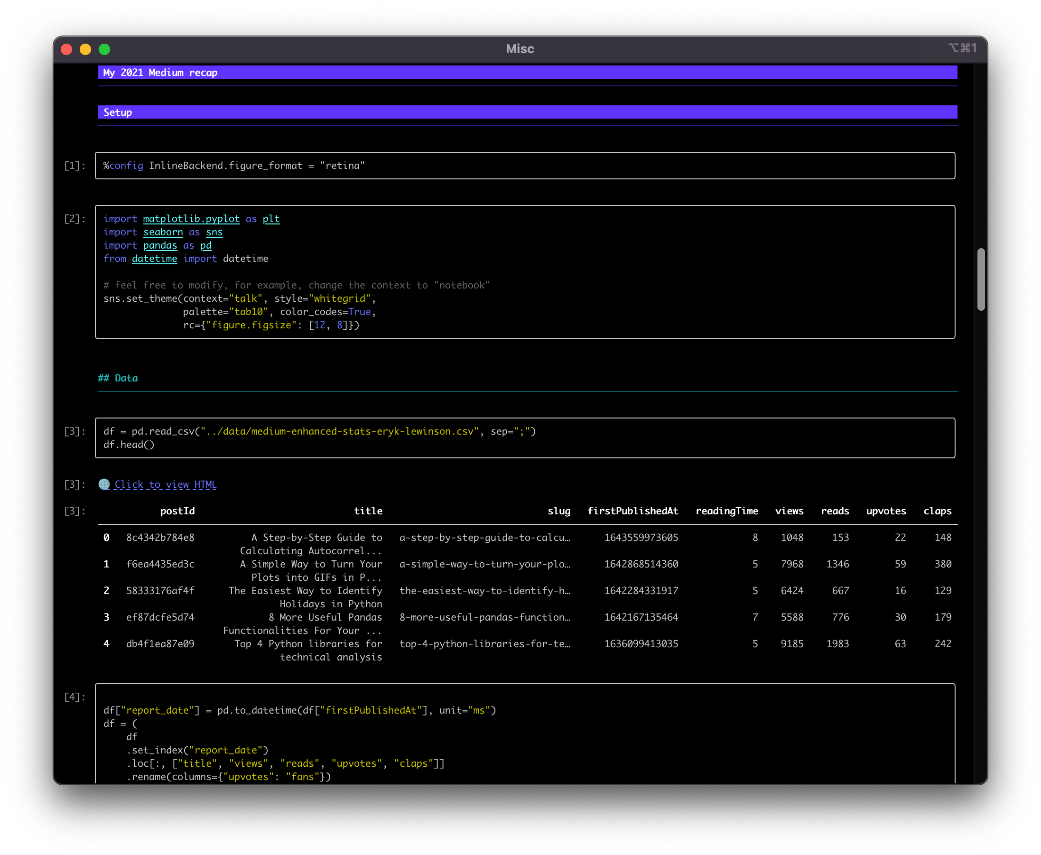Click the claps column header
The height and width of the screenshot is (855, 1041).
coord(937,511)
